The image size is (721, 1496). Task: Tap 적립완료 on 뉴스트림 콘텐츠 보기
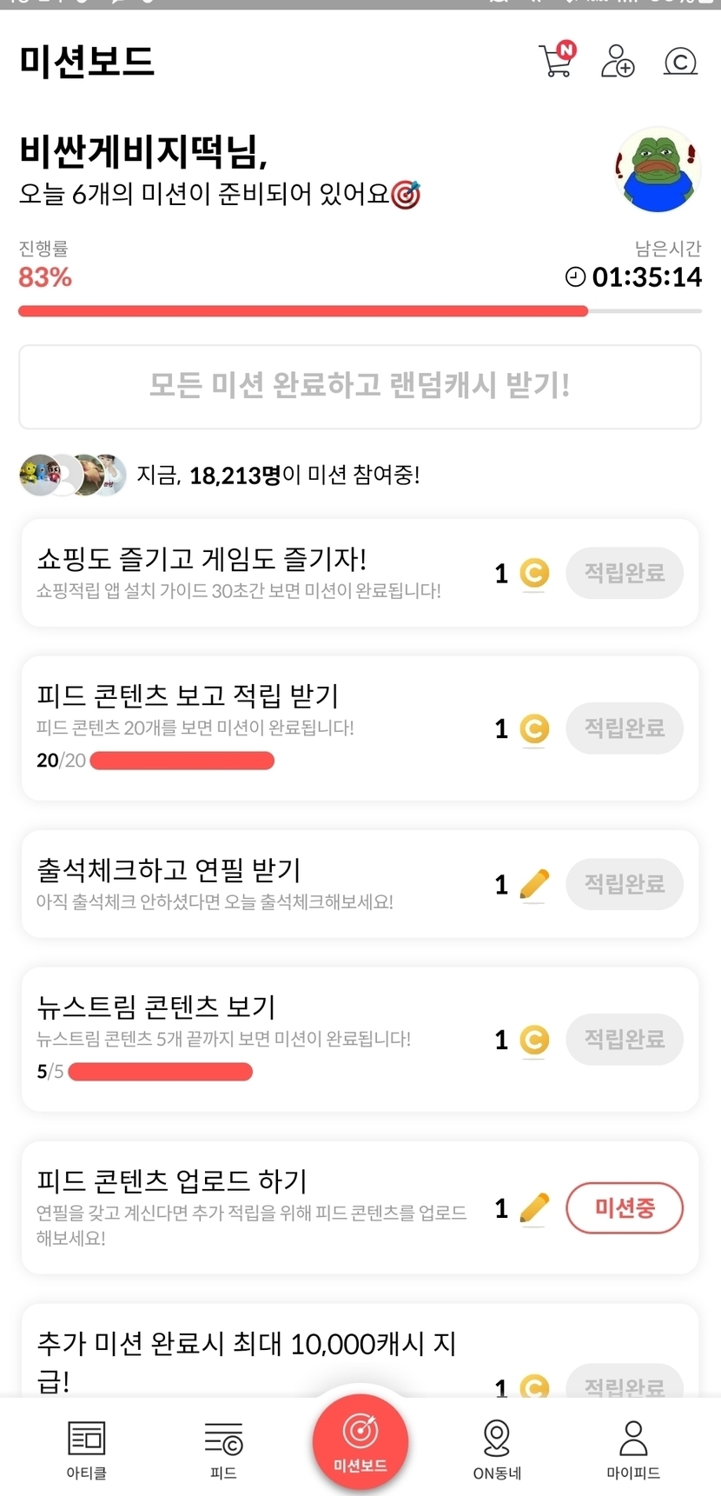pos(624,1039)
